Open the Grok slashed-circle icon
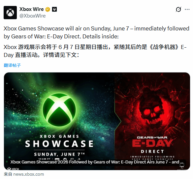 [x=178, y=9]
